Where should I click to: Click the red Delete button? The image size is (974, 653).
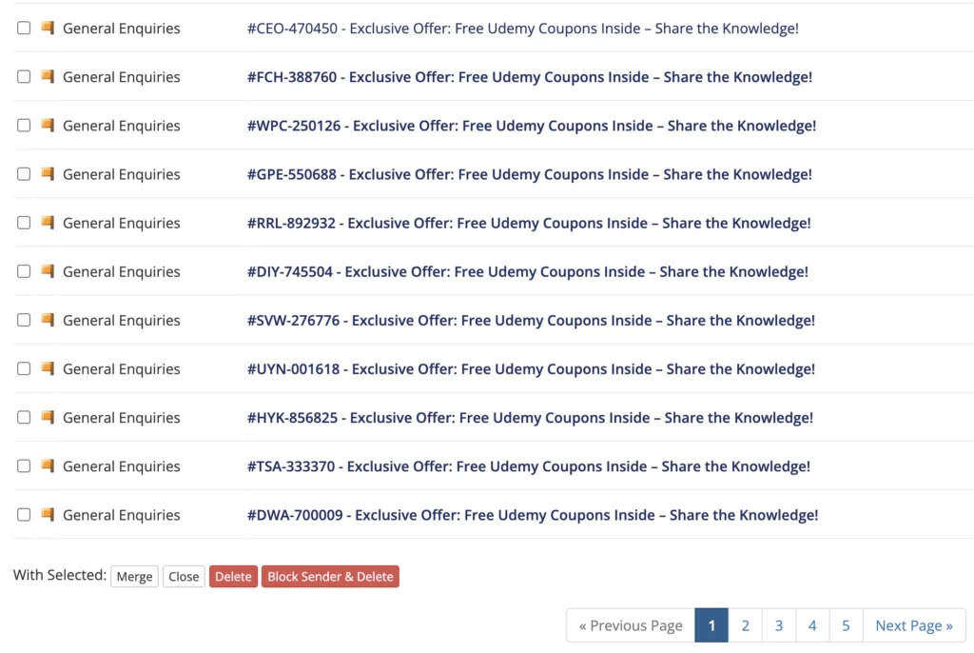(x=233, y=577)
